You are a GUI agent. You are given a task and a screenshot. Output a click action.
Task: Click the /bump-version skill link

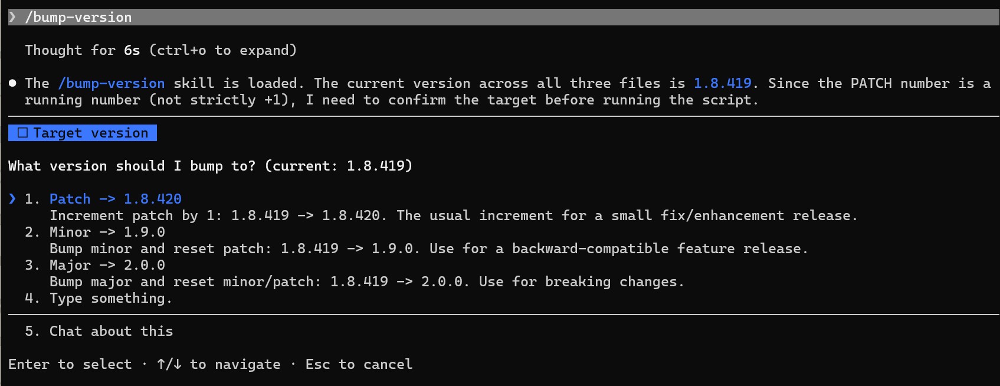[x=112, y=83]
